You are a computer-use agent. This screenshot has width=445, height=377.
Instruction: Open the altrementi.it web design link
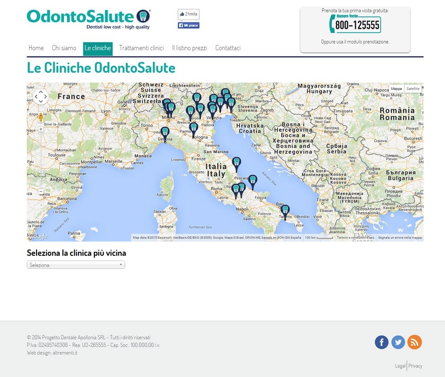click(65, 353)
